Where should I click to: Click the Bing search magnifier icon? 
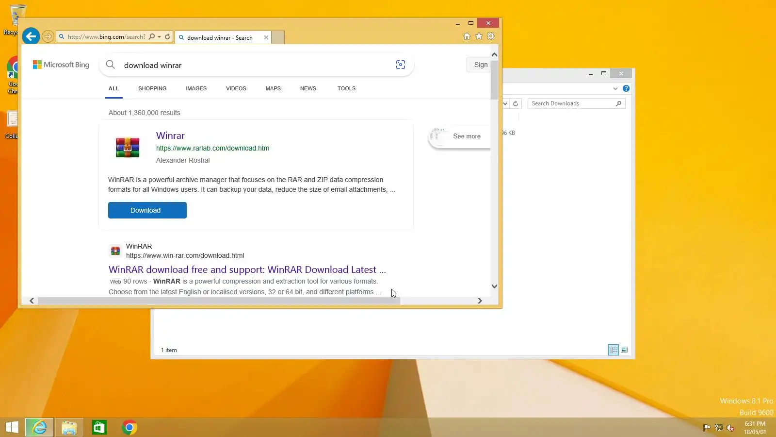click(111, 65)
